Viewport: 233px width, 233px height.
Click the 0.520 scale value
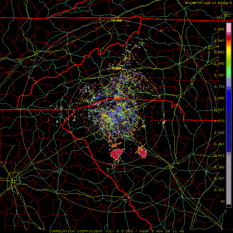(x=219, y=133)
